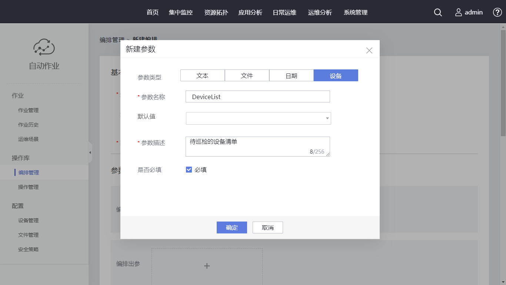
Task: Click the search magnifier icon
Action: 438,13
